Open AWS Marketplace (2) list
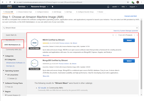Image resolution: width=144 pixels, height=101 pixels. pos(12,45)
